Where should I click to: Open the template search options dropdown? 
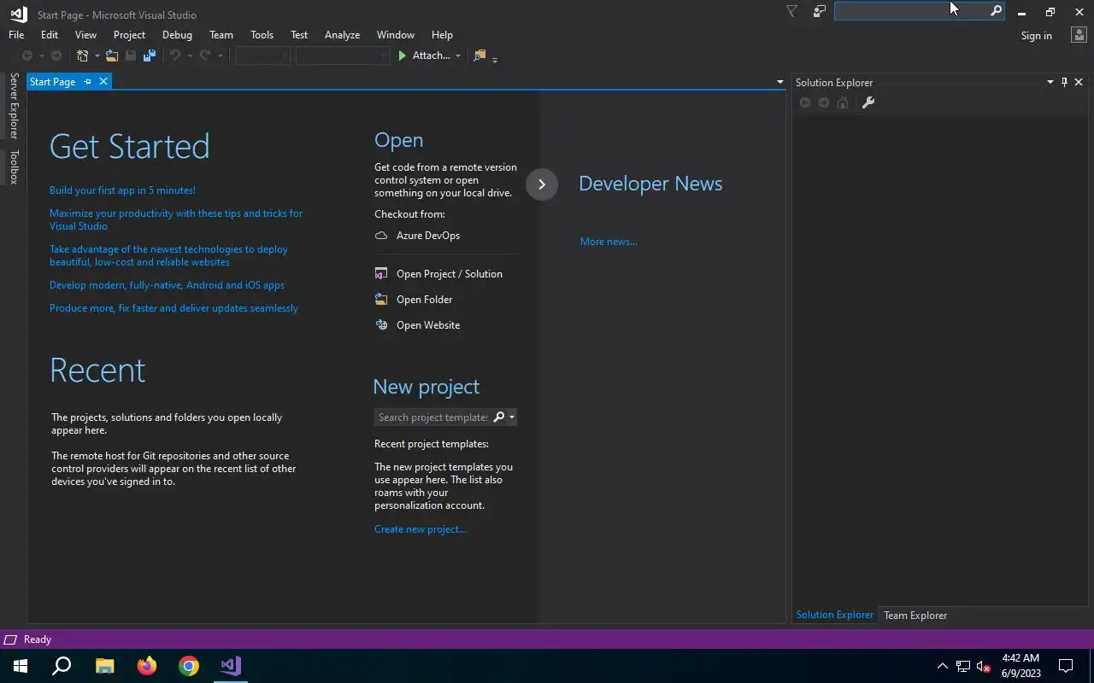[511, 417]
